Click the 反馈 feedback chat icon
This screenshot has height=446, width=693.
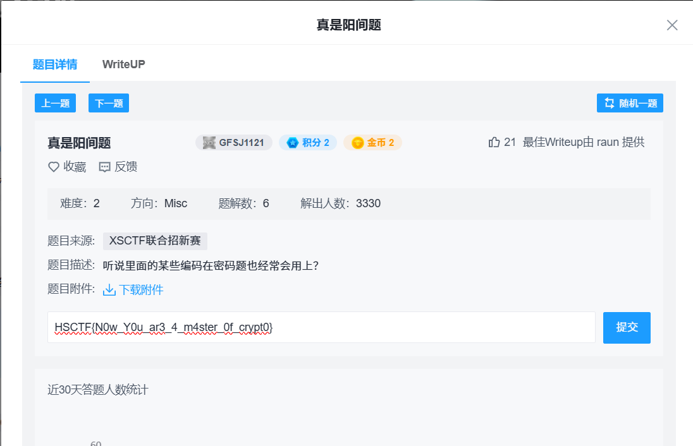coord(104,167)
